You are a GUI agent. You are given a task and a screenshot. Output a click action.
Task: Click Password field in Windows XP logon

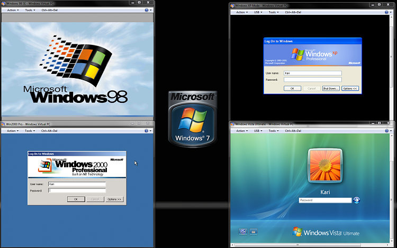click(x=313, y=80)
